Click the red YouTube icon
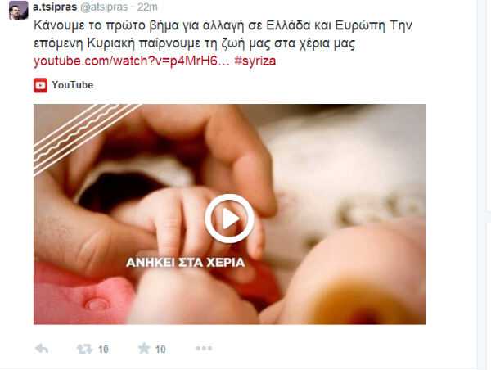The width and height of the screenshot is (491, 370). 40,85
